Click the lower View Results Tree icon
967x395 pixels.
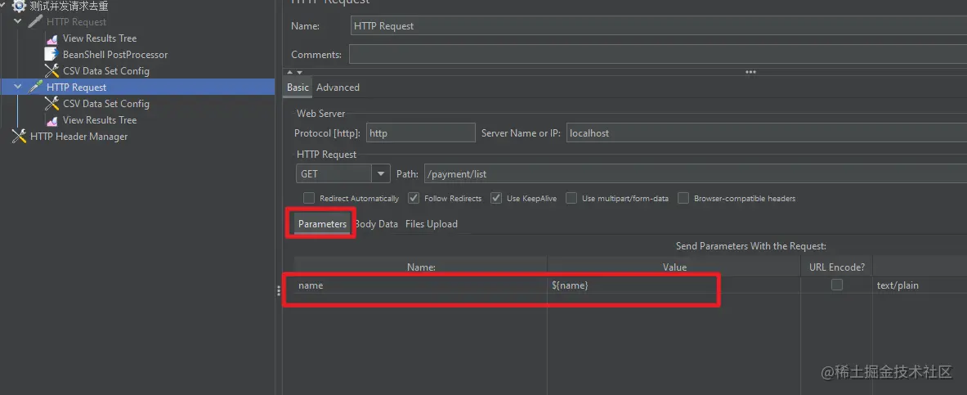tap(52, 120)
